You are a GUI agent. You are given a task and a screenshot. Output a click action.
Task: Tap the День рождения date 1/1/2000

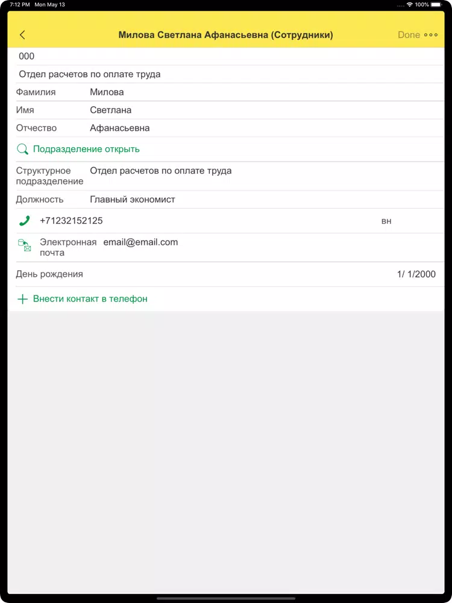coord(416,274)
